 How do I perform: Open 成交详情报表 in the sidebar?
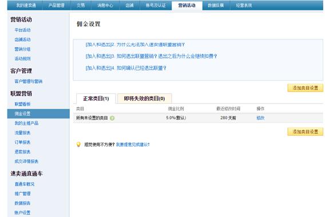26,161
